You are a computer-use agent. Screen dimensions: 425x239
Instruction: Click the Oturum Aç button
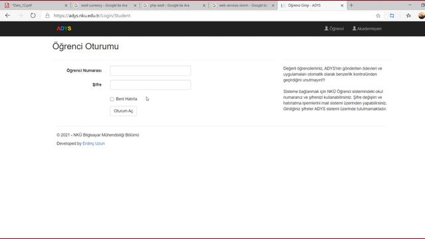[x=124, y=111]
